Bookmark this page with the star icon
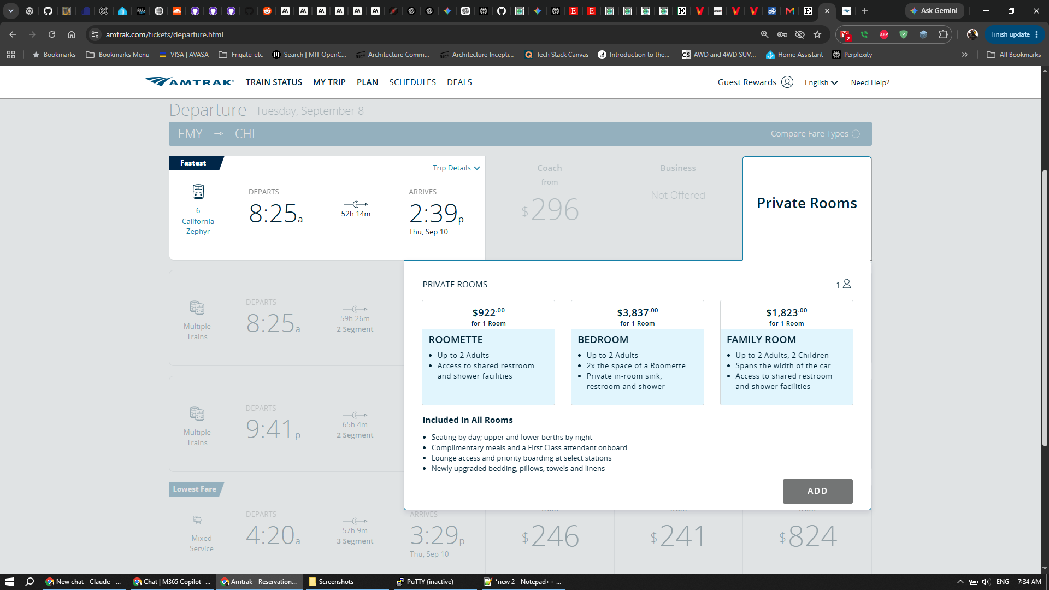Screen dimensions: 1049x590 pos(817,34)
